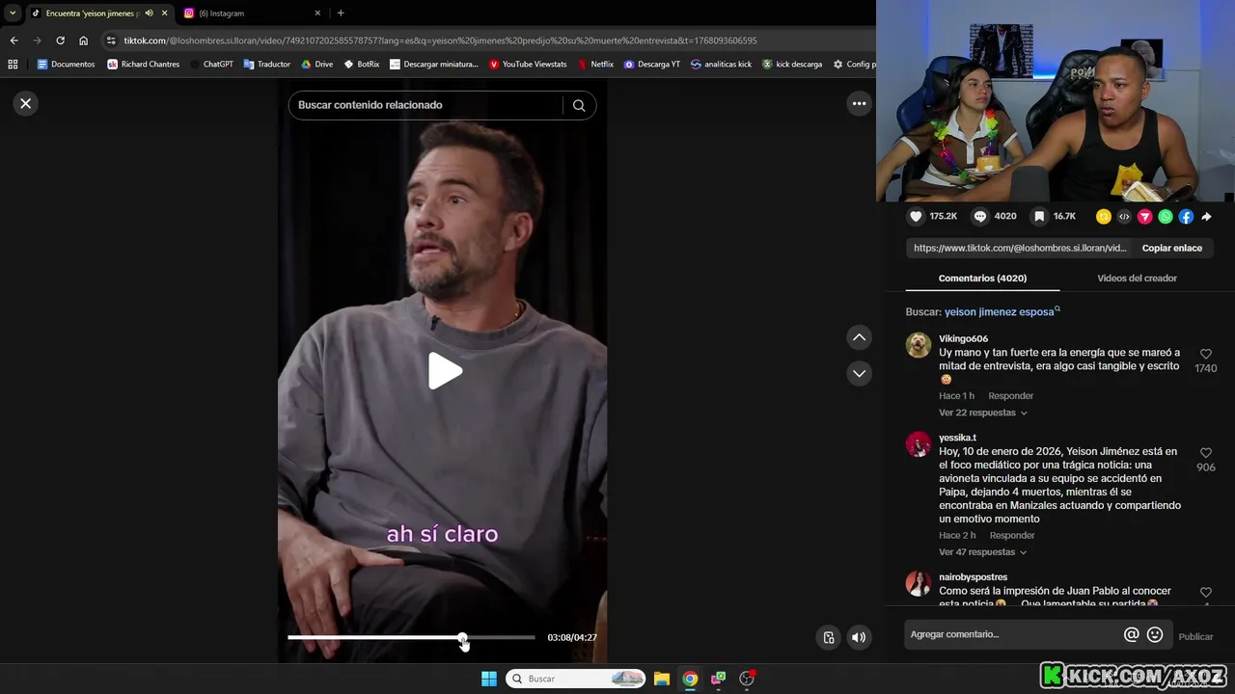Reply to yessika.t's comment
This screenshot has height=694, width=1235.
click(x=1011, y=536)
